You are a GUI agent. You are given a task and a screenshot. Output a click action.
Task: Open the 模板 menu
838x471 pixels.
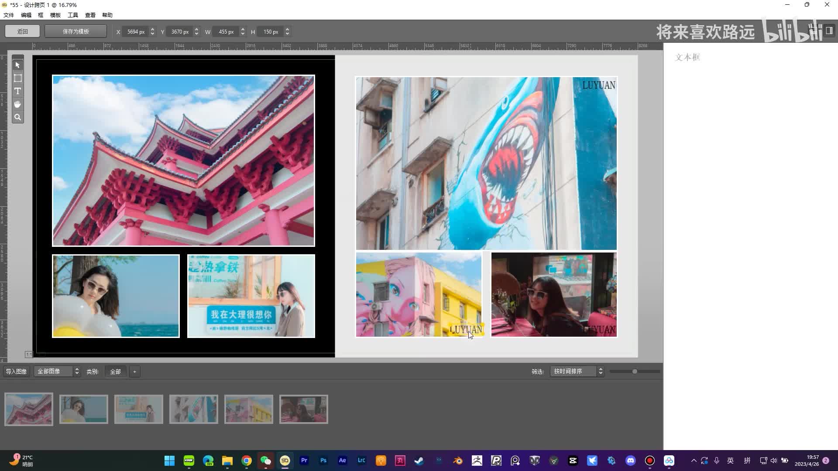55,15
